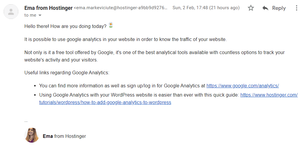Click the reply arrow icon
The image size is (303, 145).
(265, 8)
